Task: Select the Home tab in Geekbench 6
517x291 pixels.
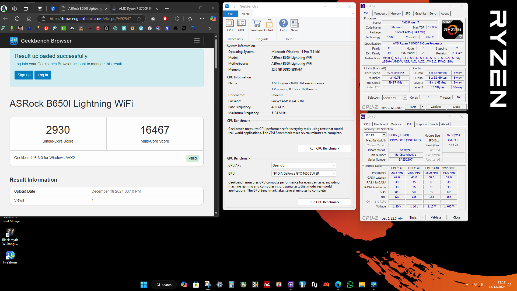Action: point(246,14)
